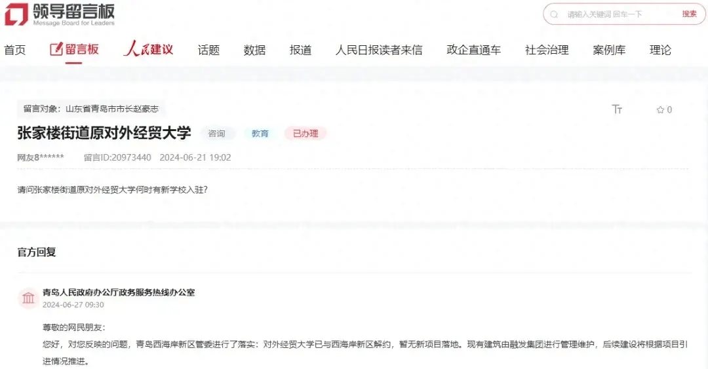Open the 社会治理 menu item

[547, 50]
